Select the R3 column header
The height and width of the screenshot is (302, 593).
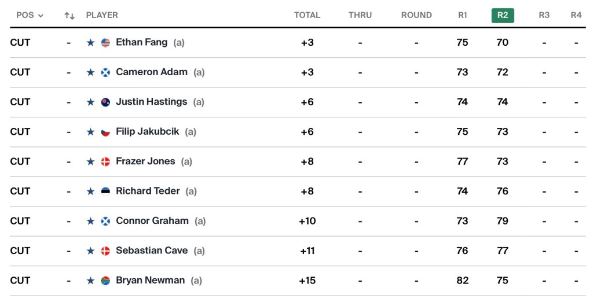coord(544,15)
